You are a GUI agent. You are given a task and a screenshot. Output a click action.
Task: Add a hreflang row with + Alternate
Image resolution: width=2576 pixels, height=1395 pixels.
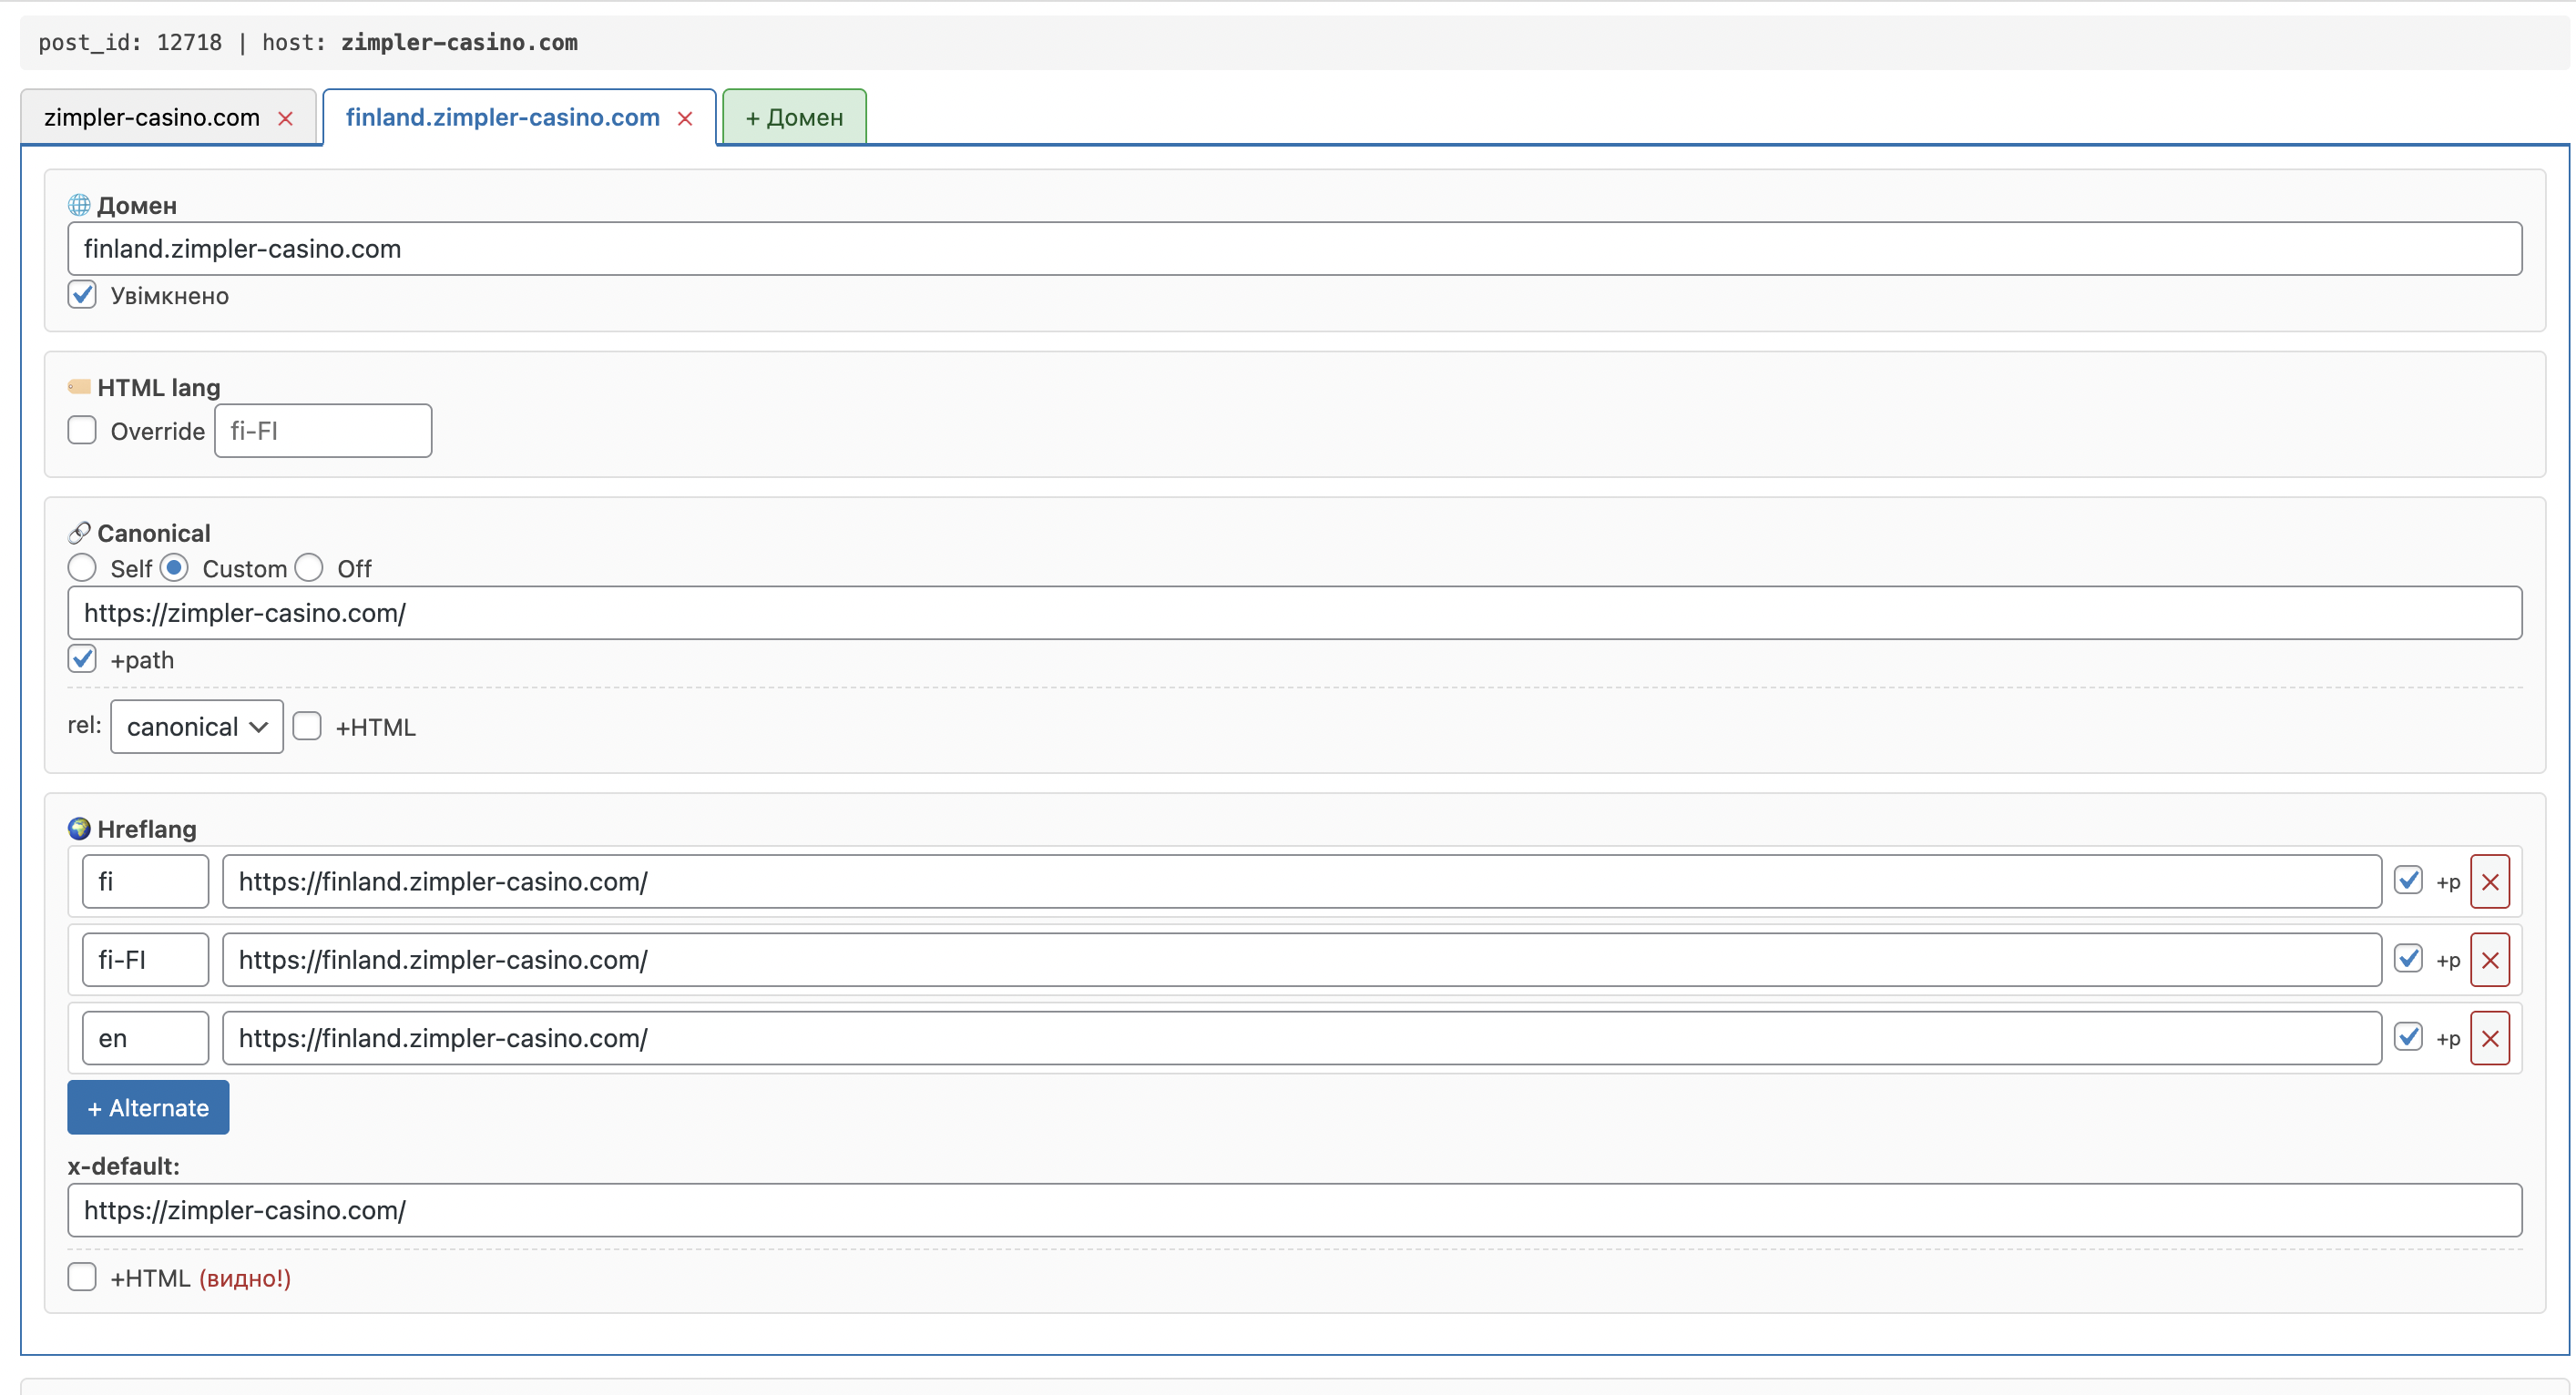click(x=148, y=1108)
